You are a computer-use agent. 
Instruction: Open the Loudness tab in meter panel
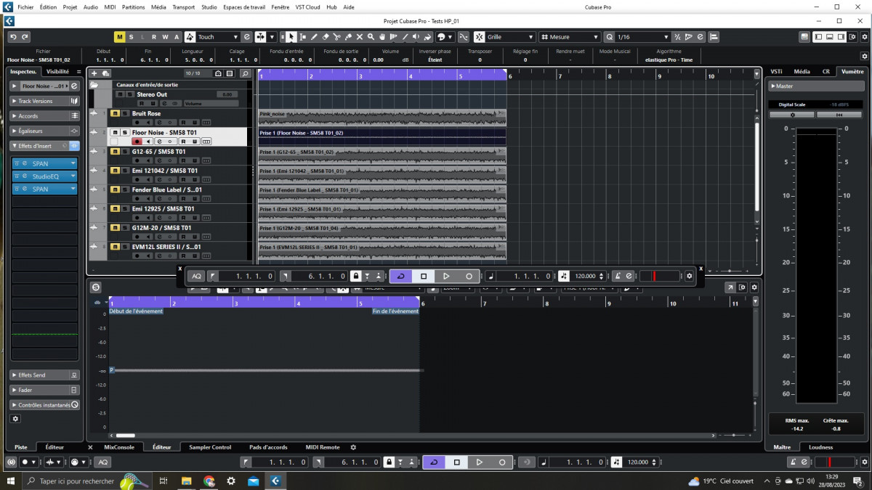820,447
